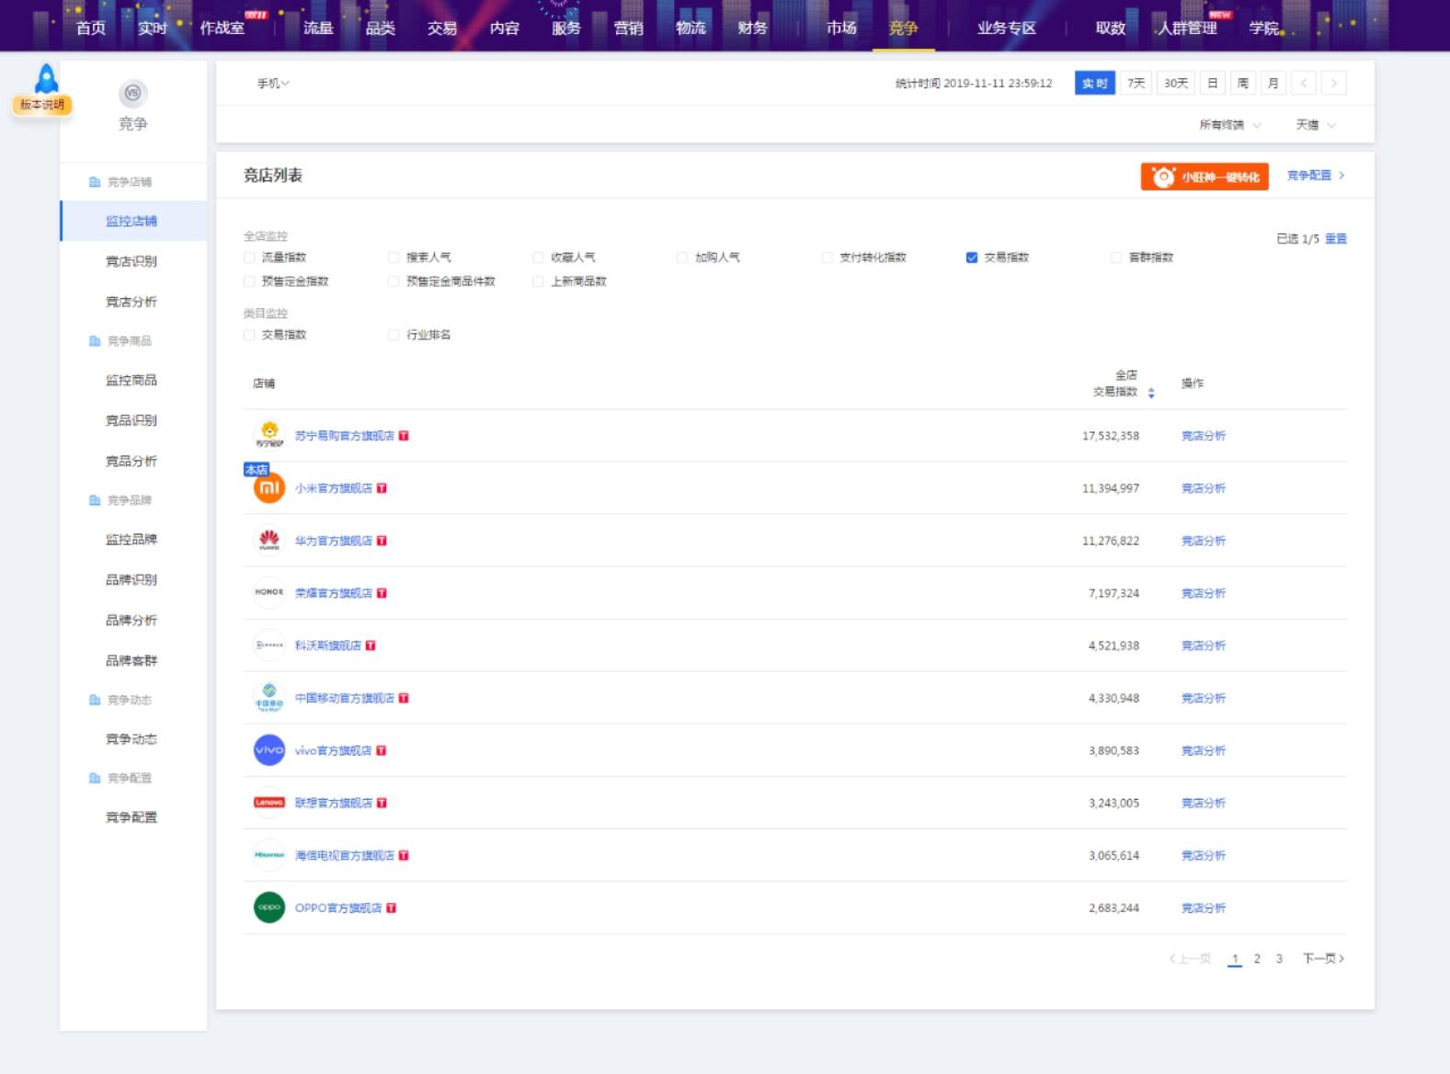
Task: Open the 实时 top menu
Action: pyautogui.click(x=153, y=28)
